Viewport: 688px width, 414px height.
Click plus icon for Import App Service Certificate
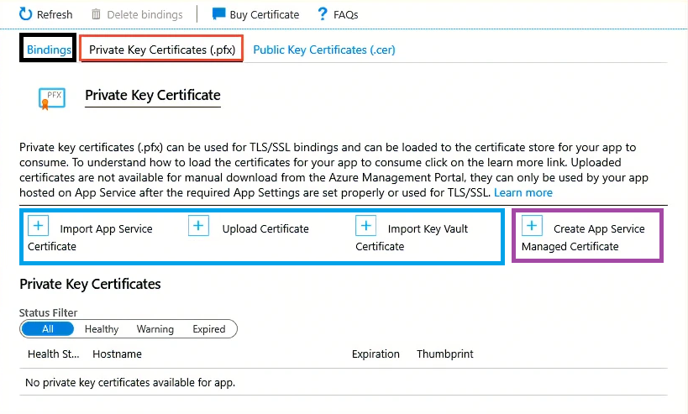(x=39, y=226)
